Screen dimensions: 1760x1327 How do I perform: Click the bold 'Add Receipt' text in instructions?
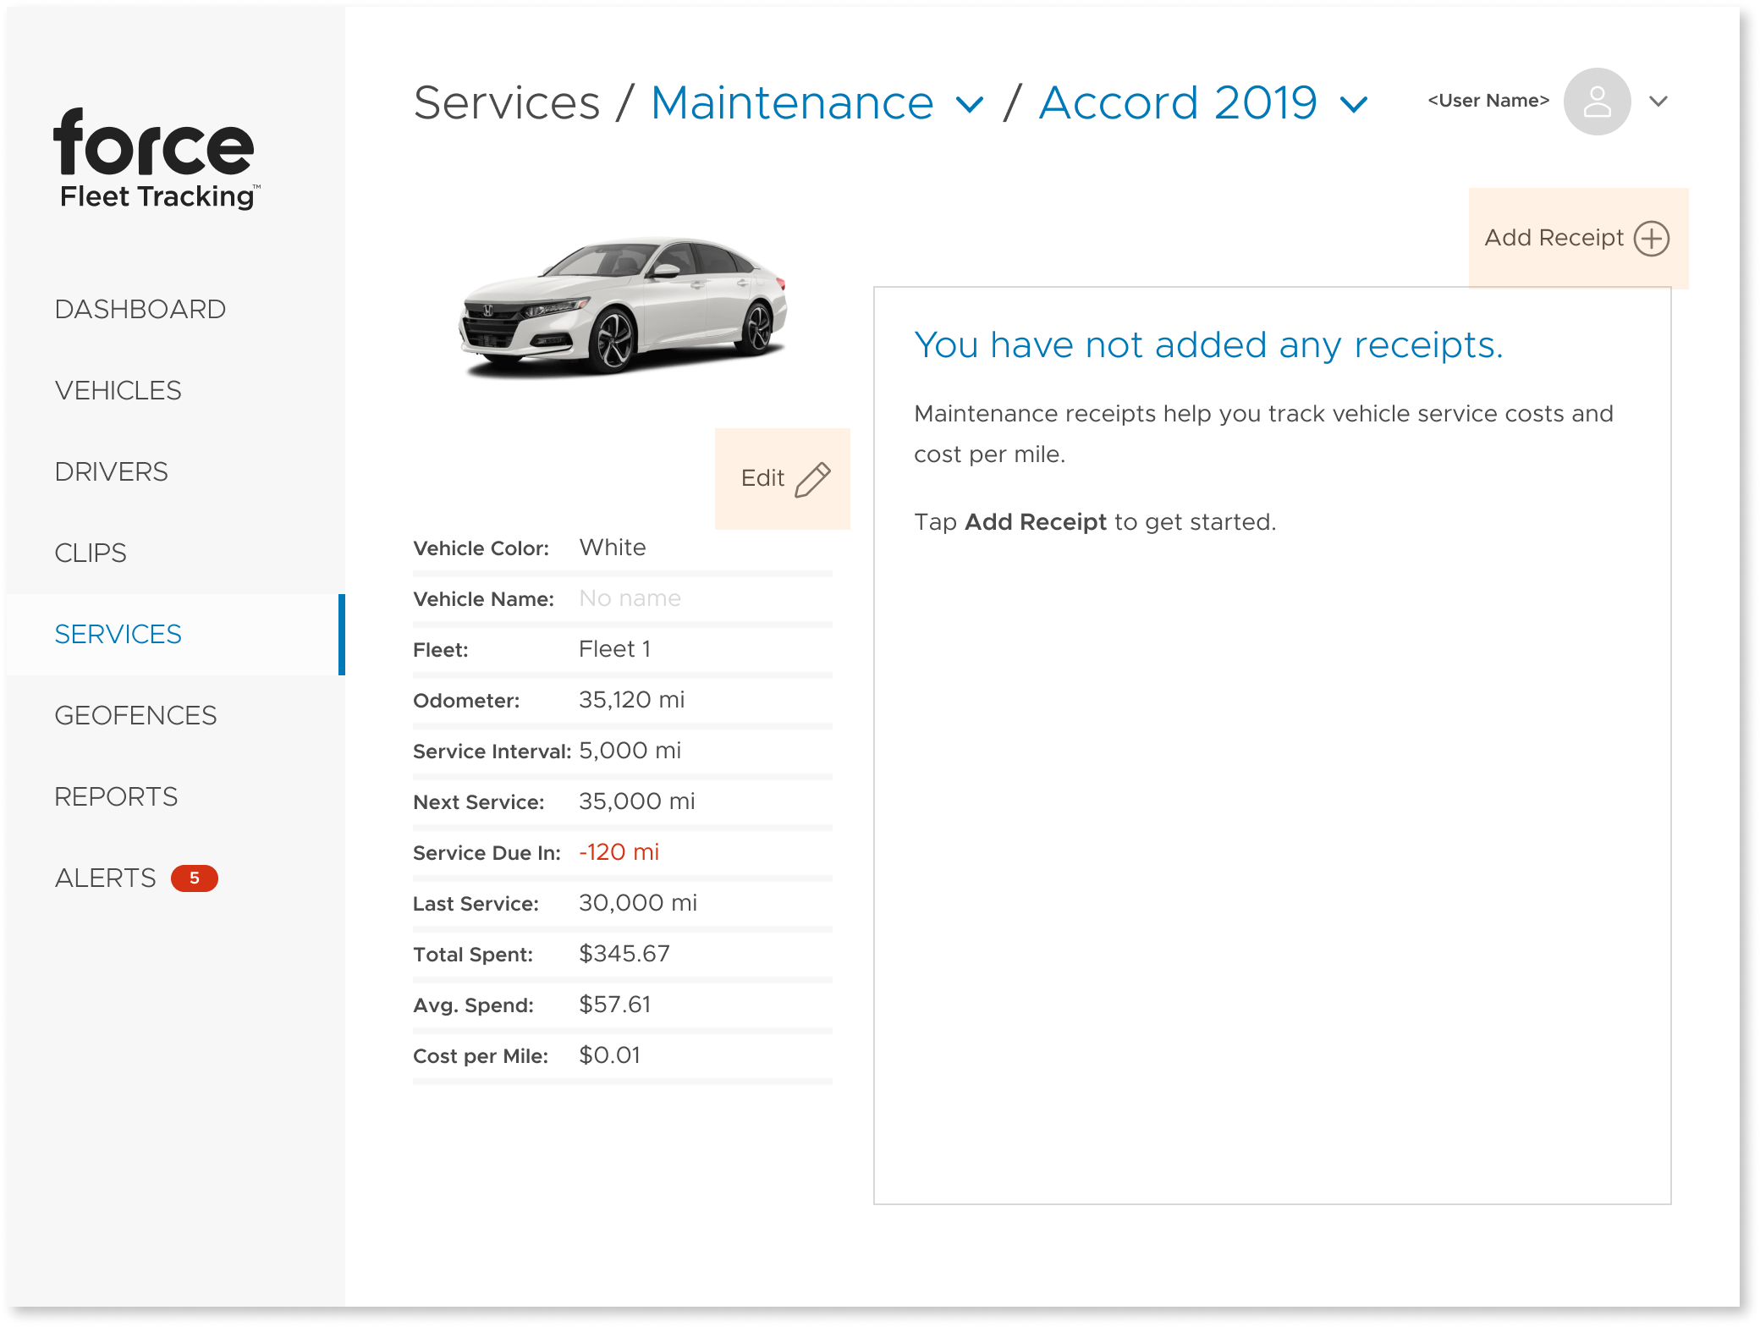(1036, 522)
